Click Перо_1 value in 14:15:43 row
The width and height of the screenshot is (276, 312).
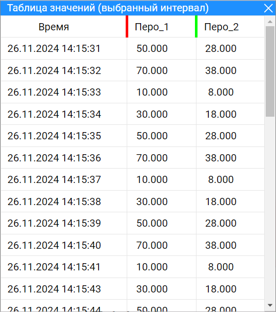coord(152,289)
